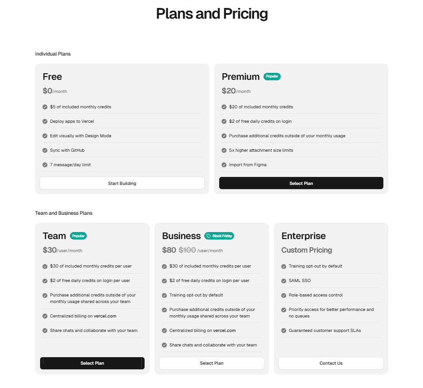The height and width of the screenshot is (388, 423).
Task: Click Start Building on the Free plan
Action: [x=122, y=183]
